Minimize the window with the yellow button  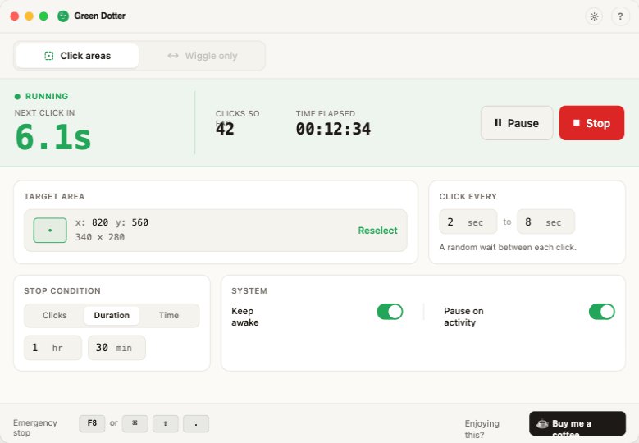pos(29,16)
